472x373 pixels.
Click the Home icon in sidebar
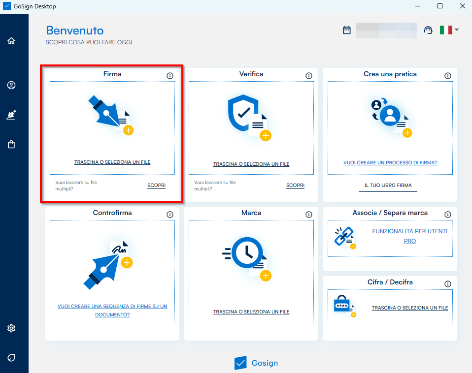point(11,41)
